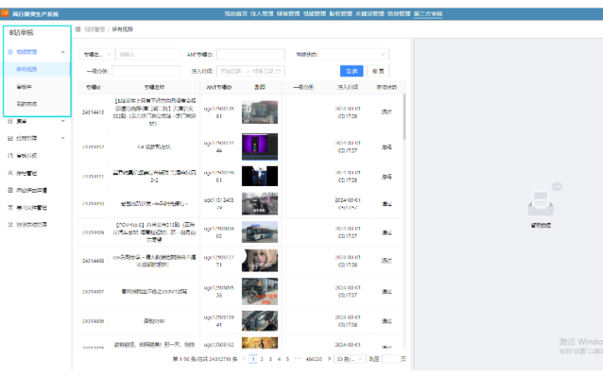603x377 pixels.
Task: Click the blue 查询 button
Action: pos(352,71)
